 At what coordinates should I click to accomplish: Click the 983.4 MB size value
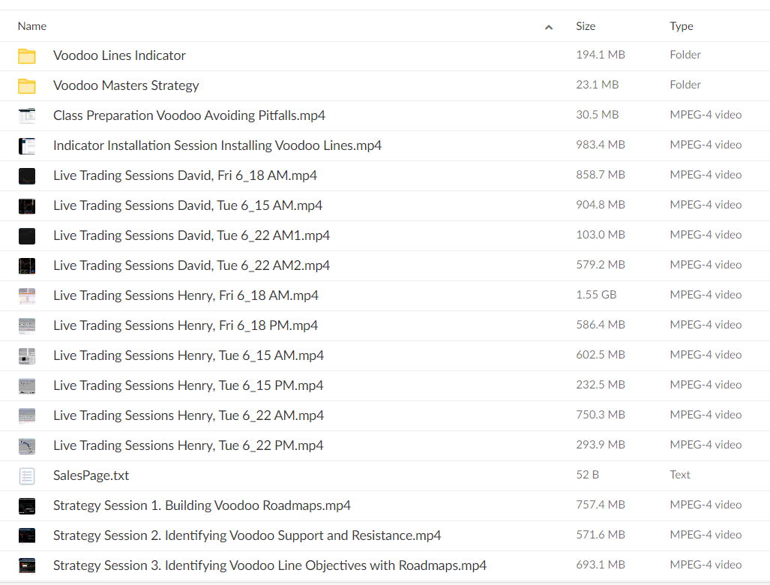[601, 145]
